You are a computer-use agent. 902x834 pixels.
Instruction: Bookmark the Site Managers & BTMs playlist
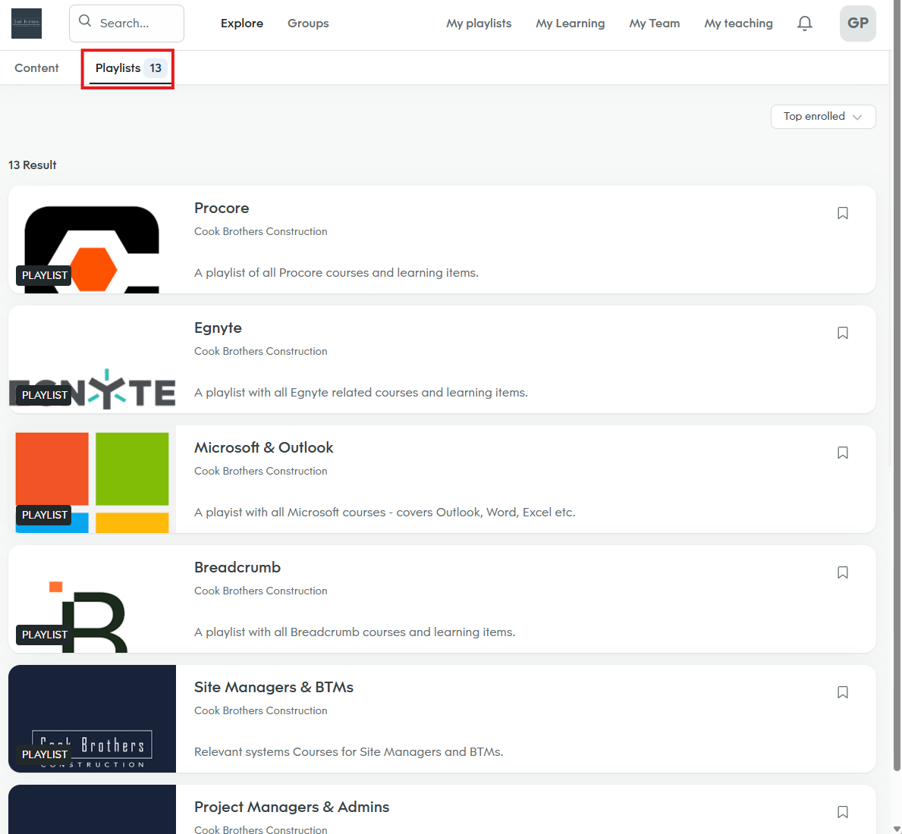(843, 693)
